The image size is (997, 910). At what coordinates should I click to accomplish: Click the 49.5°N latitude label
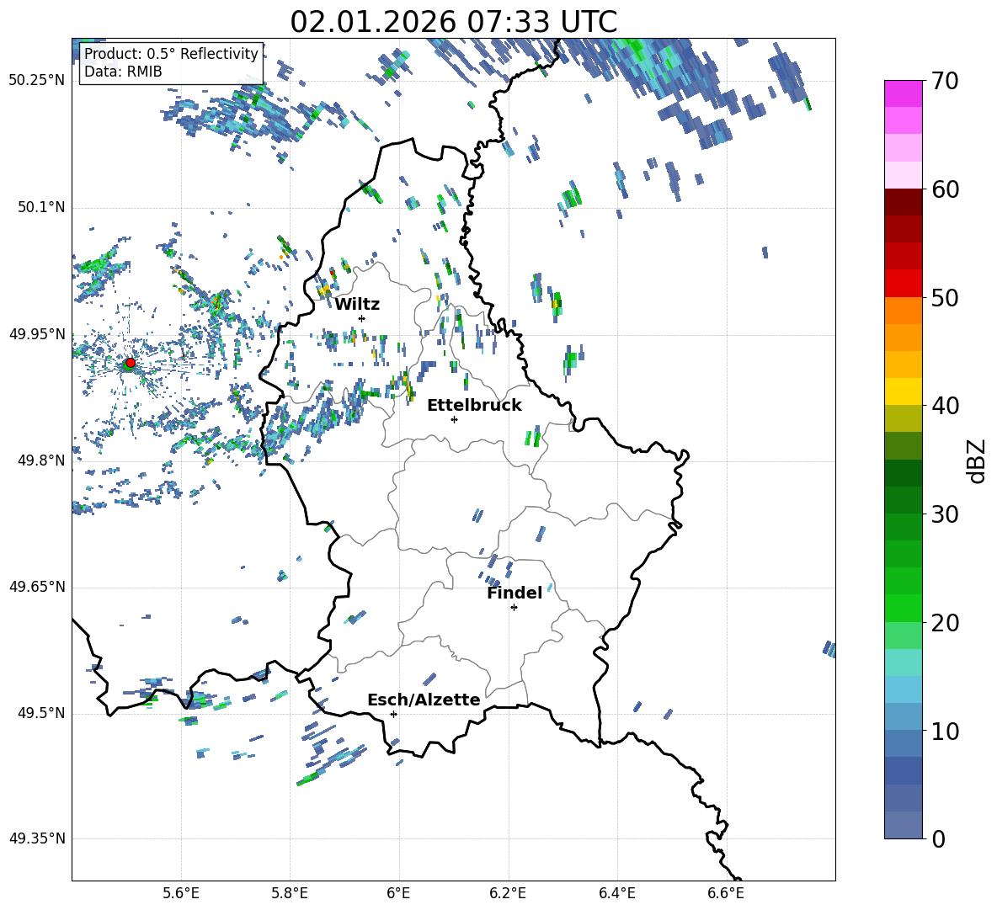41,713
